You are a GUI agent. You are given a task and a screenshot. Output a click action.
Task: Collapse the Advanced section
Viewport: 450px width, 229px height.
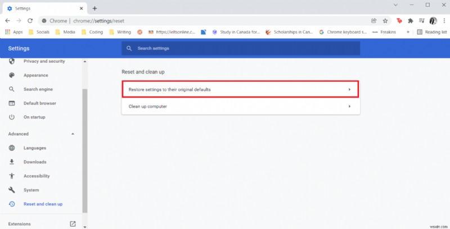pos(73,134)
